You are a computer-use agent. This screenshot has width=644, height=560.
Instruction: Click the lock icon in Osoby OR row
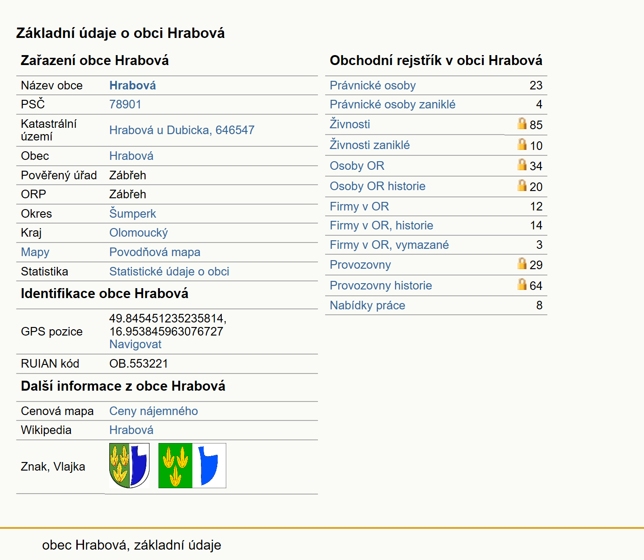coord(522,164)
